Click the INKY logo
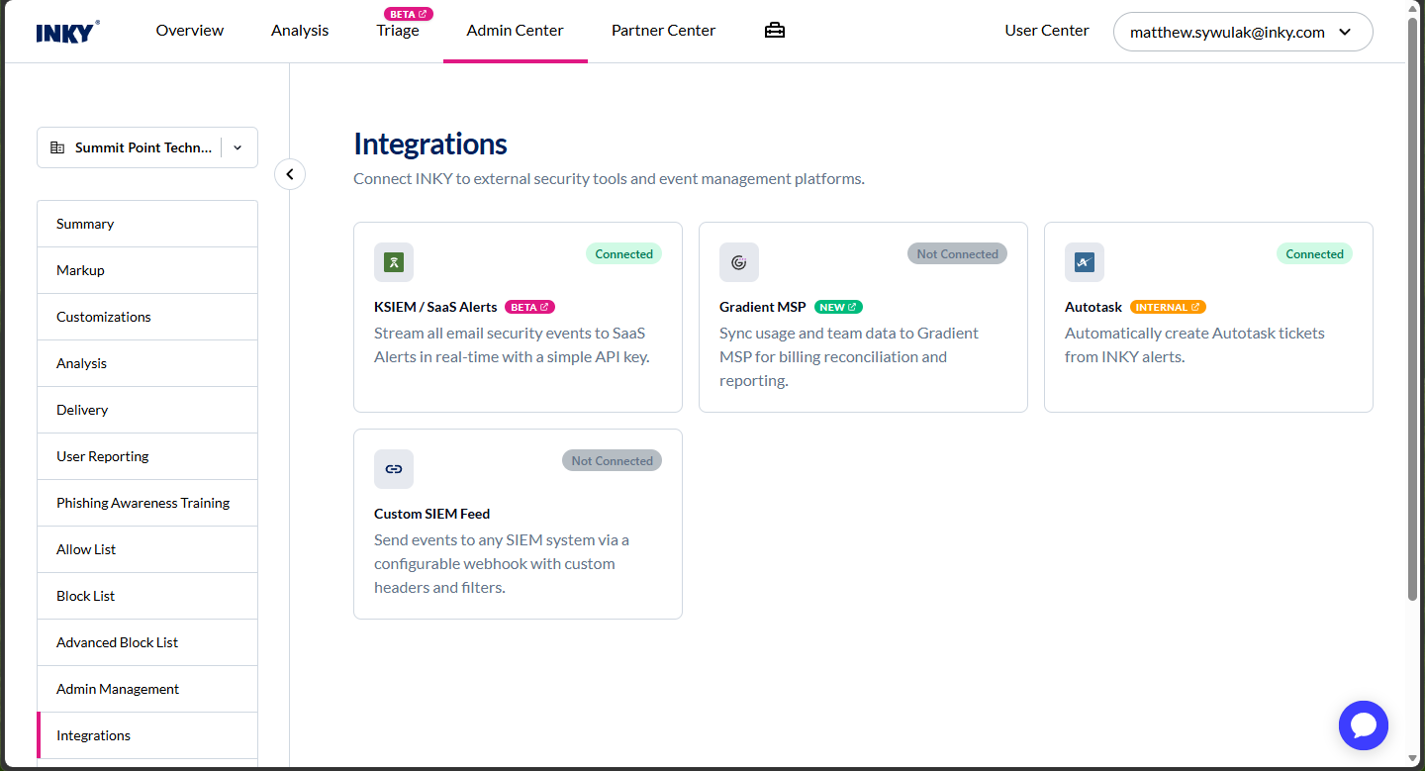The image size is (1425, 771). (68, 32)
